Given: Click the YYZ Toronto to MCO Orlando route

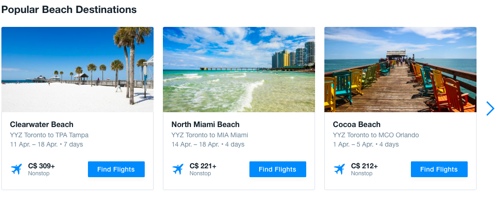Looking at the screenshot, I should coord(376,135).
